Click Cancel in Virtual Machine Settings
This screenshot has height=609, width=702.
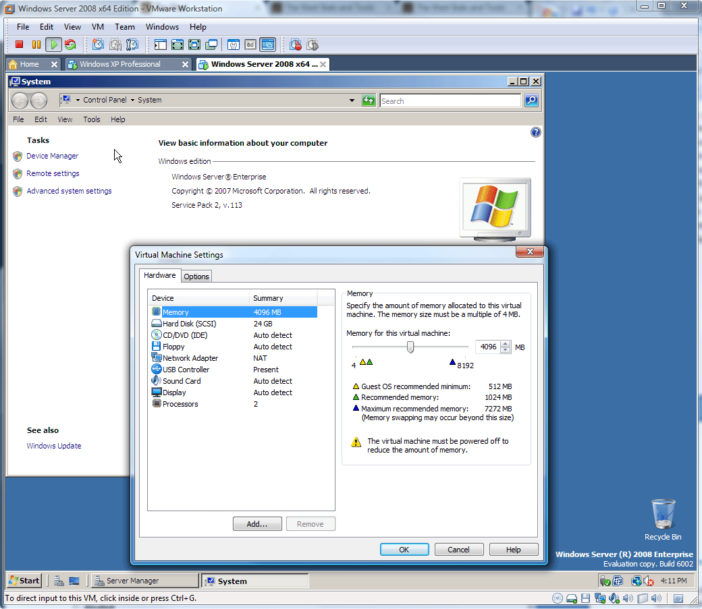[x=459, y=550]
